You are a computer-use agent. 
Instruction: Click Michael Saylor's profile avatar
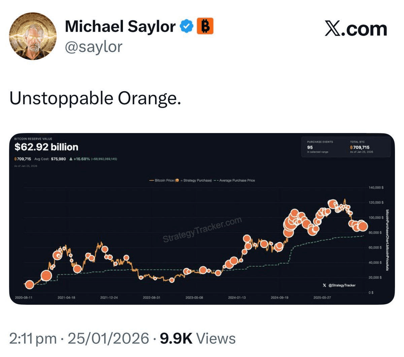pyautogui.click(x=33, y=36)
